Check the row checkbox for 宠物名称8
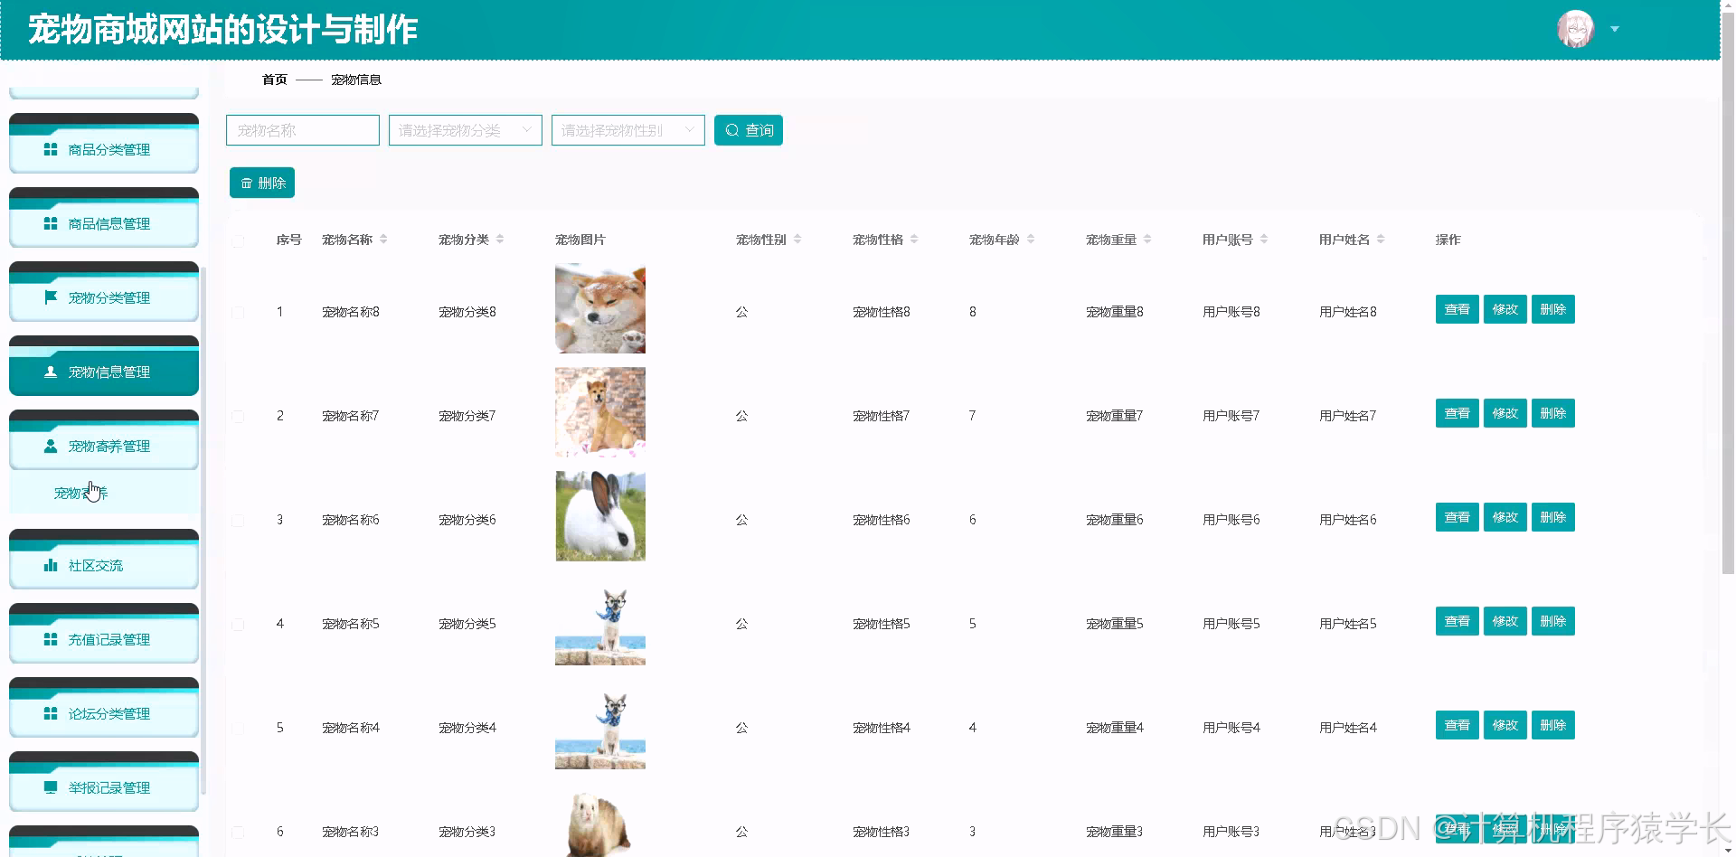Screen dimensions: 1736x857 pos(238,313)
